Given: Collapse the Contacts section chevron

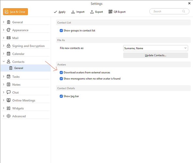Looking at the screenshot, I should 4,61.
